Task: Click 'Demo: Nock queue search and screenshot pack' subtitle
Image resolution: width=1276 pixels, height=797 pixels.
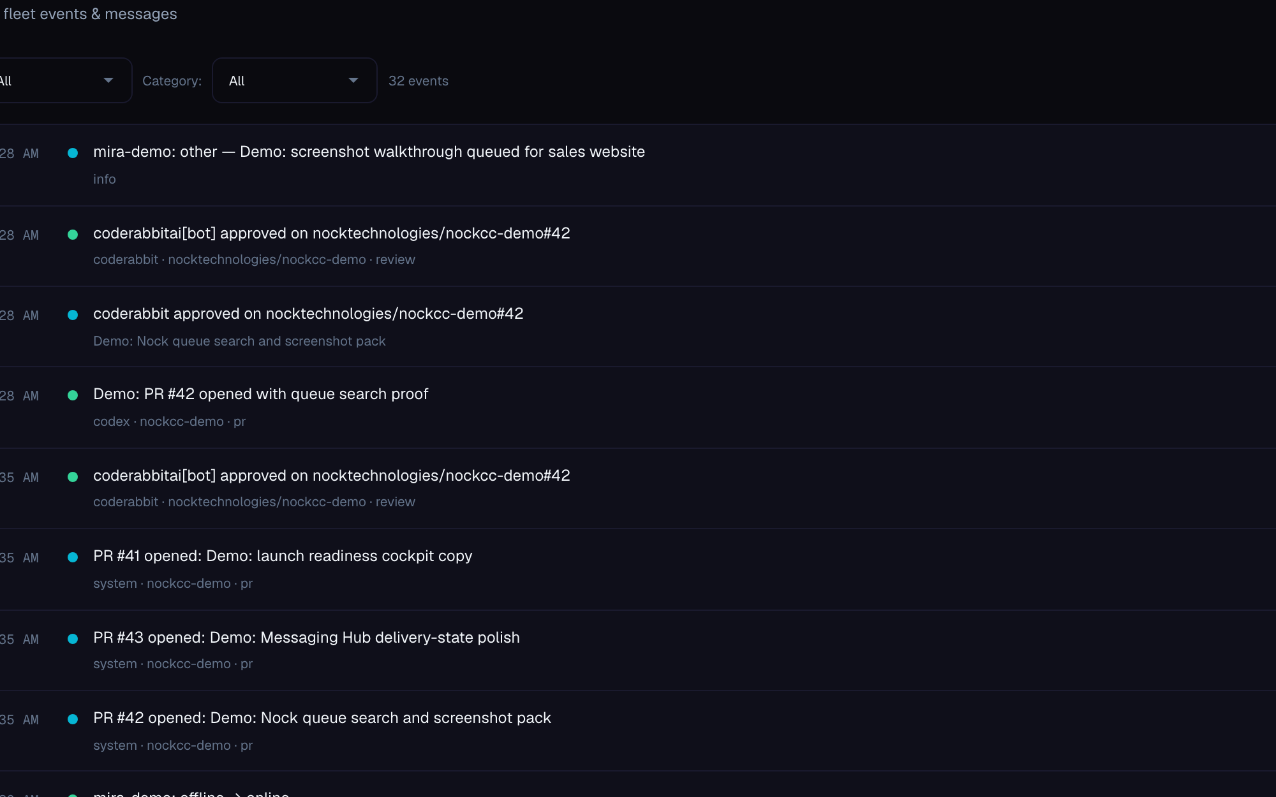Action: click(x=239, y=341)
